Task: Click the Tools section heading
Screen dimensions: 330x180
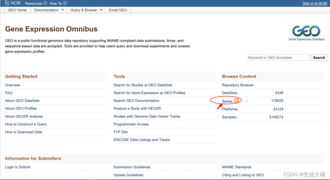Action: tap(119, 76)
